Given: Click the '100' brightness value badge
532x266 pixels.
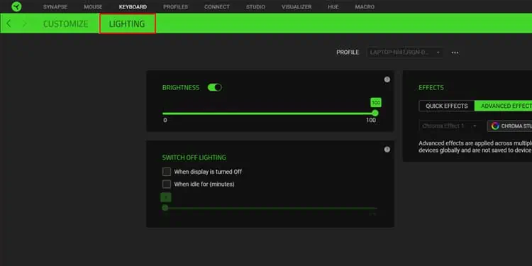Looking at the screenshot, I should [x=375, y=102].
